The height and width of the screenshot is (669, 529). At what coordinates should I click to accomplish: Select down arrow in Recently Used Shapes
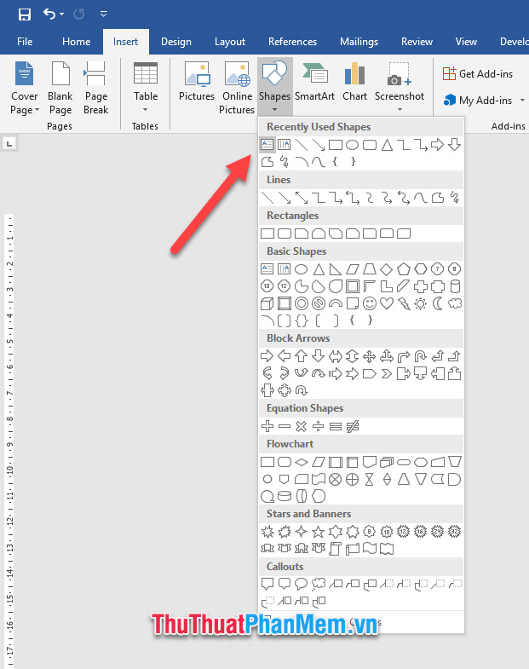[x=454, y=145]
